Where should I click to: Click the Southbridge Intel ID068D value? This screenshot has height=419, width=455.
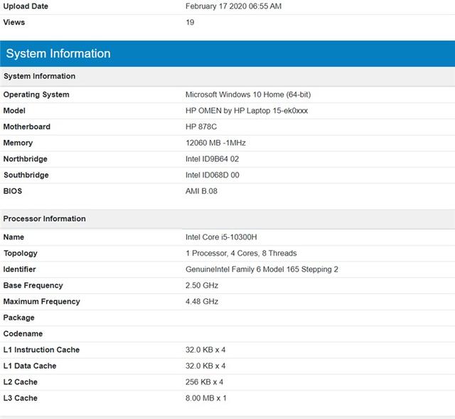click(x=212, y=175)
